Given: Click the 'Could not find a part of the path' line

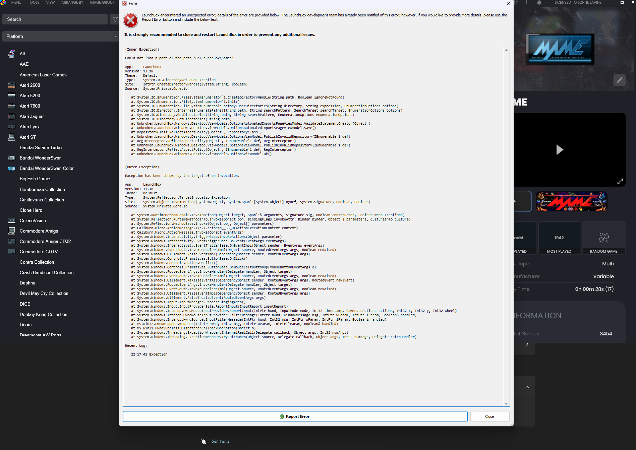Looking at the screenshot, I should coord(180,58).
